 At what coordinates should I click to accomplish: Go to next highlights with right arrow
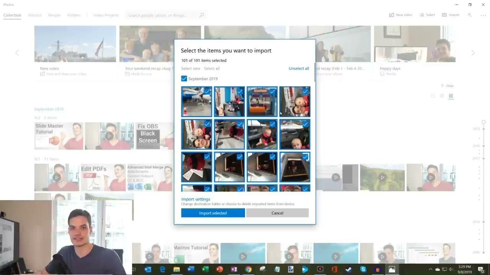(473, 53)
